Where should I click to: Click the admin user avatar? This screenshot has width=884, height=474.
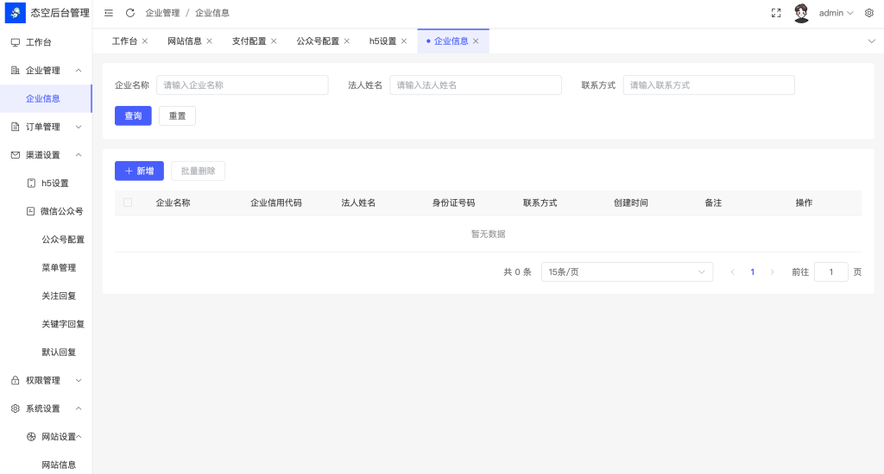pyautogui.click(x=801, y=13)
